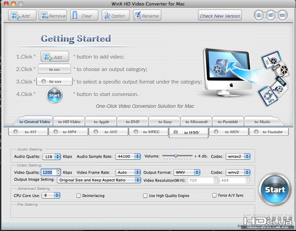This screenshot has height=231, width=296.
Task: Enable Force A/V Sync checkbox
Action: [x=214, y=195]
